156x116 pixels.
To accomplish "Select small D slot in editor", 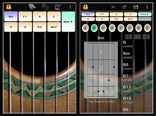I will pyautogui.click(x=102, y=19).
